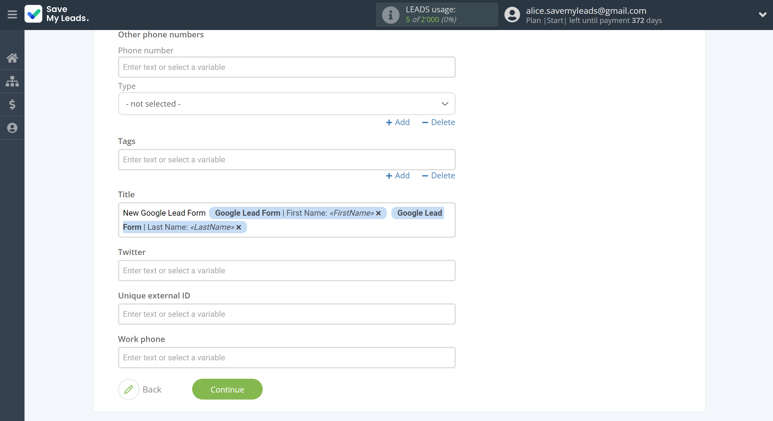
Task: Click Delete under Tags field
Action: (438, 176)
